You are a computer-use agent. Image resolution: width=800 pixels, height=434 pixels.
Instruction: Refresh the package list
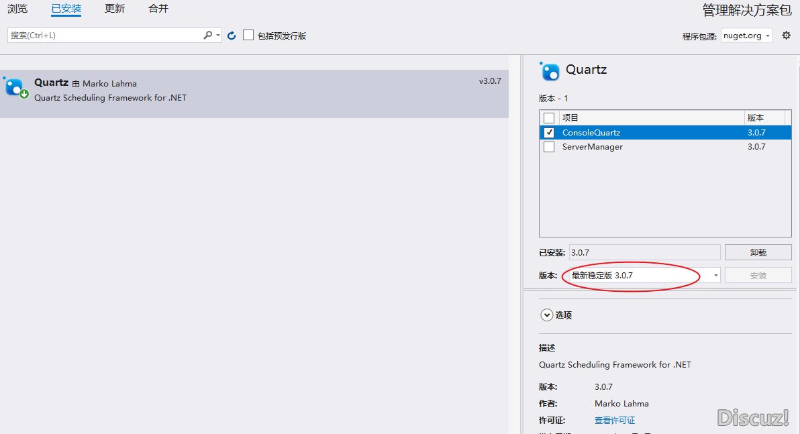(232, 35)
